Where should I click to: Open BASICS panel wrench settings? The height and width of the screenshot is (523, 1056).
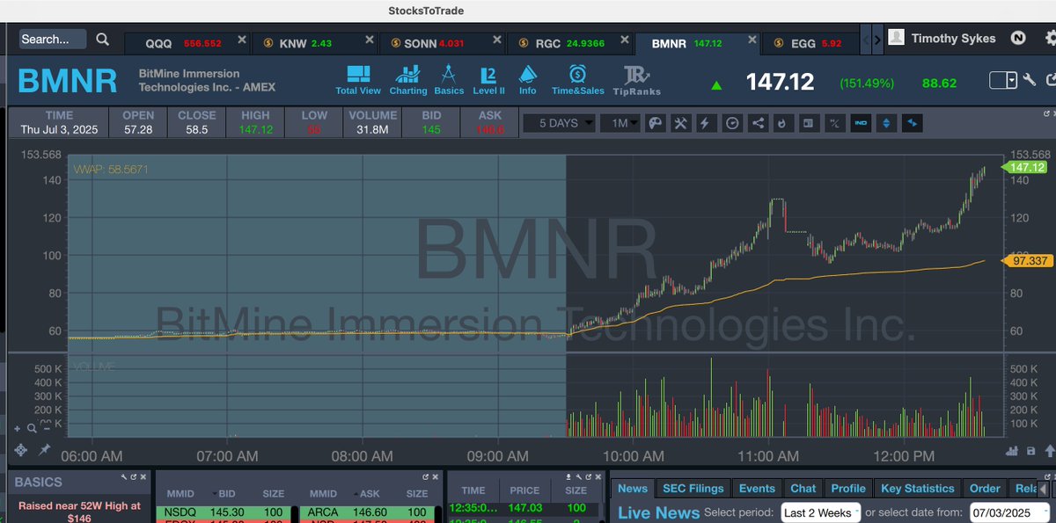(x=125, y=476)
